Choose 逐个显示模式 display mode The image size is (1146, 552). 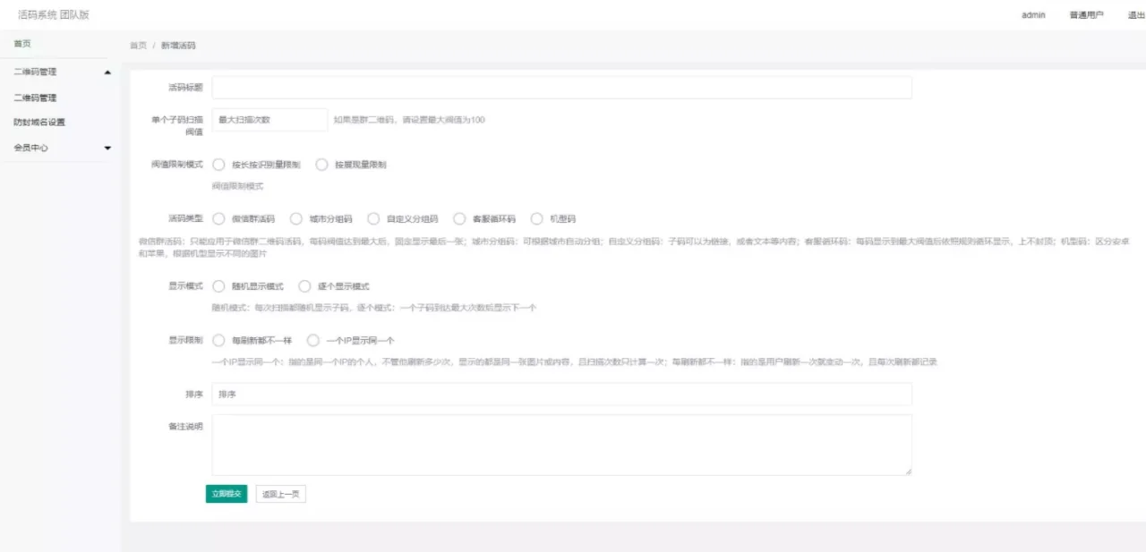pos(305,286)
